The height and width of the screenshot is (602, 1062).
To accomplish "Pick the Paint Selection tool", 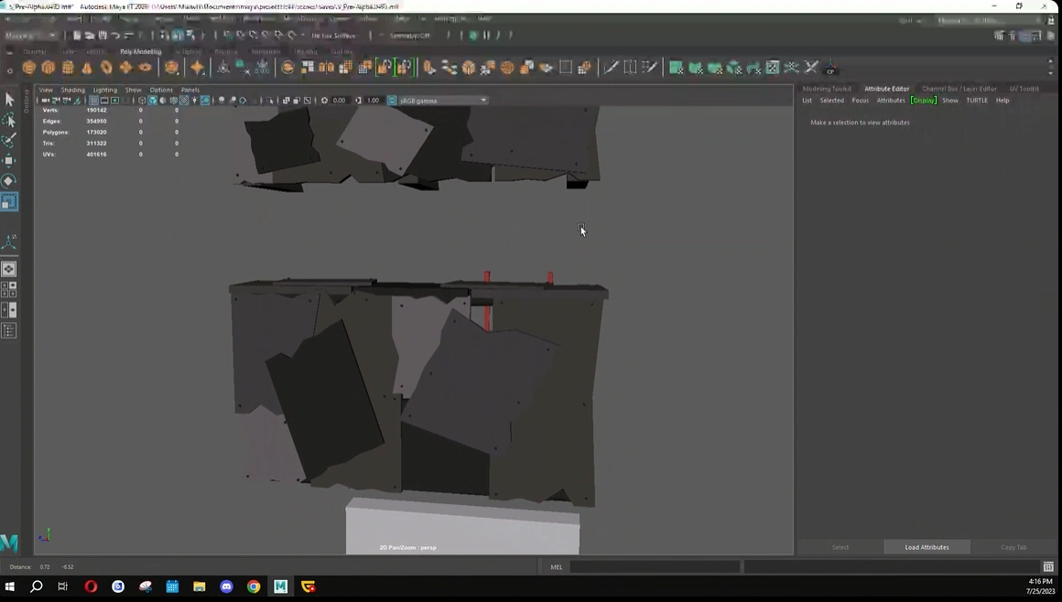I will (9, 141).
